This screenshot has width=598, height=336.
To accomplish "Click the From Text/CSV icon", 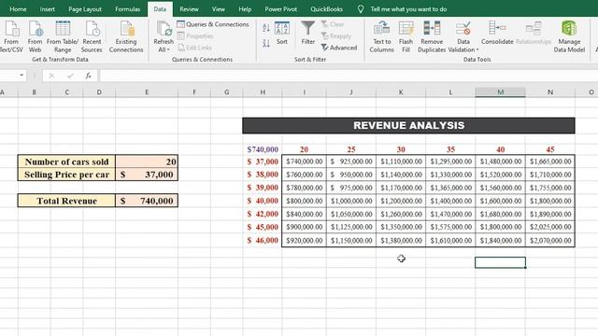I will click(11, 29).
